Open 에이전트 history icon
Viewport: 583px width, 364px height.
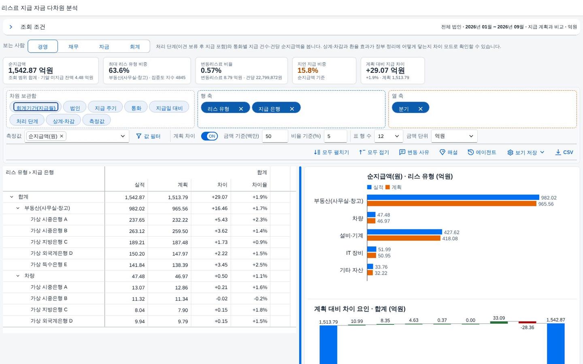click(x=470, y=152)
